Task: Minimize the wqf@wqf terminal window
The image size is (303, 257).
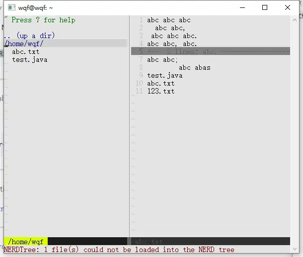Action: click(x=242, y=7)
